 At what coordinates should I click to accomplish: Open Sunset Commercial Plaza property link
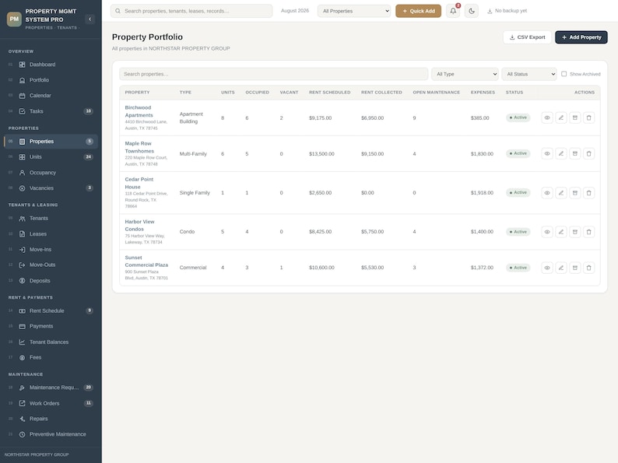pos(146,261)
